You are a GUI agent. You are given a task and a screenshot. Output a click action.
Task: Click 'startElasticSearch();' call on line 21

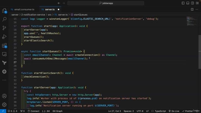coord(39,40)
